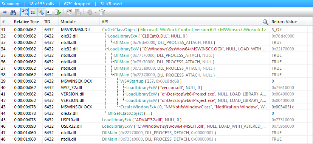Toggle the yellow tag decode parameters button

[x=41, y=13]
